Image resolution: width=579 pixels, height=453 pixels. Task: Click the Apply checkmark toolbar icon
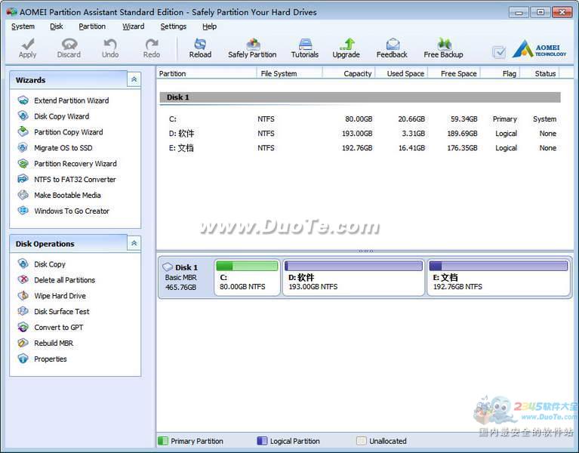coord(28,45)
